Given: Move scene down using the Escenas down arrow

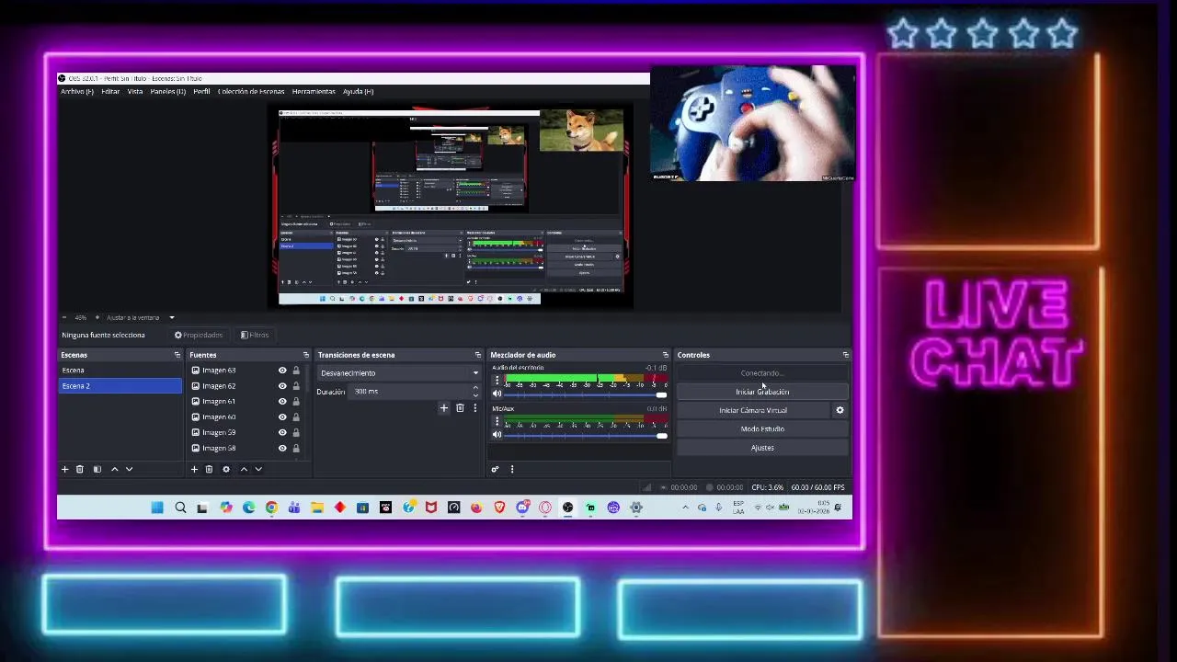Looking at the screenshot, I should (x=129, y=470).
